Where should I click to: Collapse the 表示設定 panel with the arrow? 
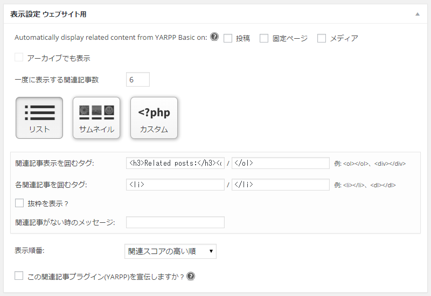(x=417, y=14)
